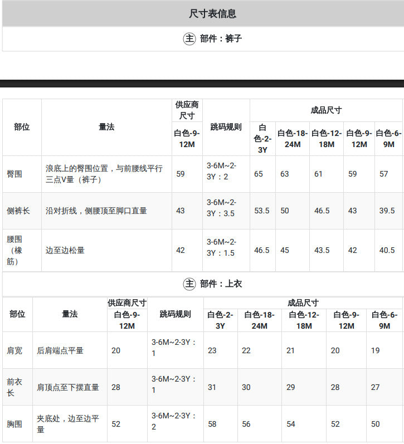Select the 尺寸表信息 header bar

(203, 13)
